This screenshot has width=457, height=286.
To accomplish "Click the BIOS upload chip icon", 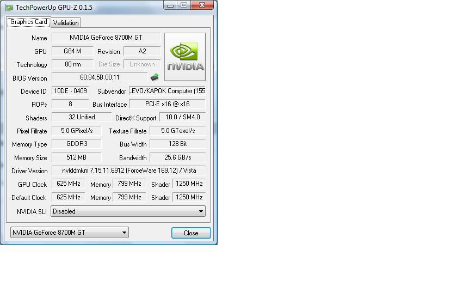I will 155,77.
